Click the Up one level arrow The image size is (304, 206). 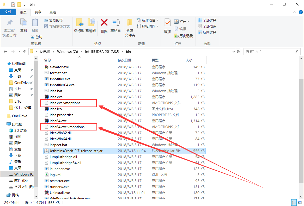point(25,52)
